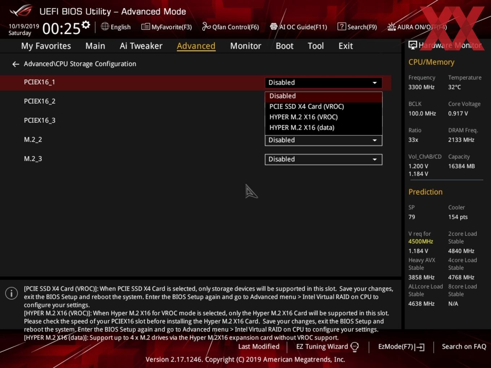Open the Tool tab
This screenshot has height=368, width=491.
316,46
